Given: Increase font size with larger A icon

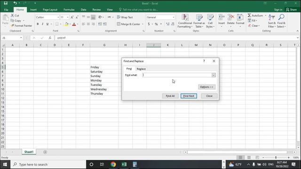Looking at the screenshot, I should 72,17.
